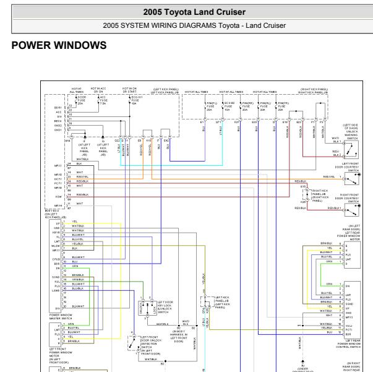Click the 'LEFT REAR POWER WINDOW CONTROL SWITCH' label

pyautogui.click(x=348, y=344)
